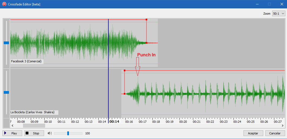This screenshot has height=139, width=287.
Task: Click the bottom fade-out point of Facebook 3
Action: pyautogui.click(x=146, y=43)
